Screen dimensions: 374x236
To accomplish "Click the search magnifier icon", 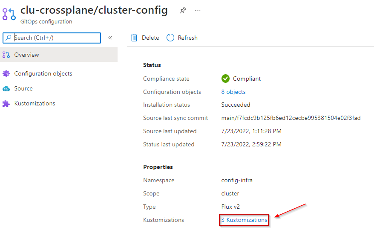I will point(9,38).
